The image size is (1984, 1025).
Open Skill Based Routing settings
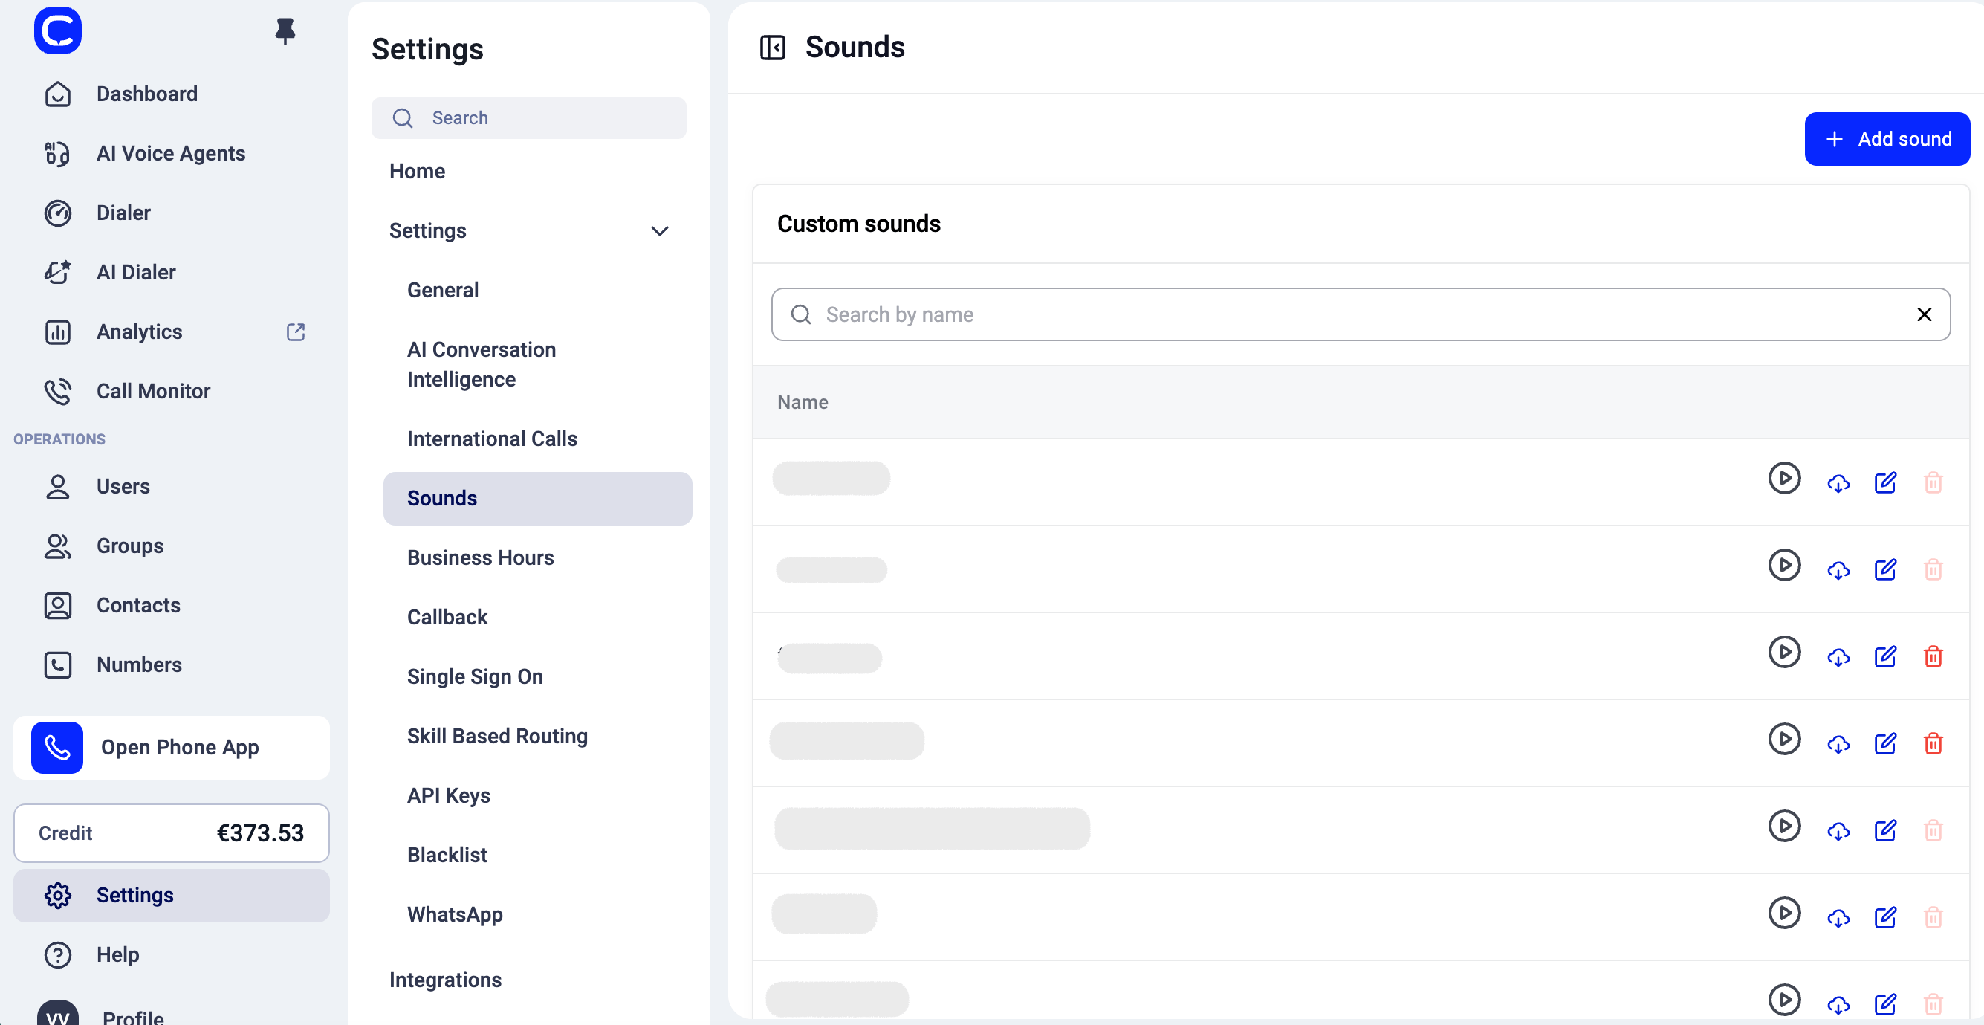click(x=497, y=736)
